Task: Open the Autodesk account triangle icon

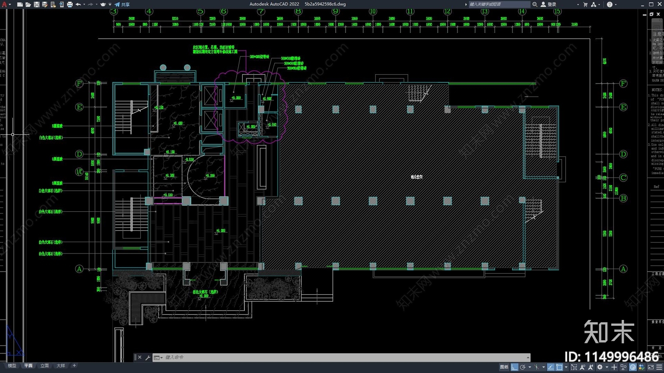Action: (x=594, y=4)
